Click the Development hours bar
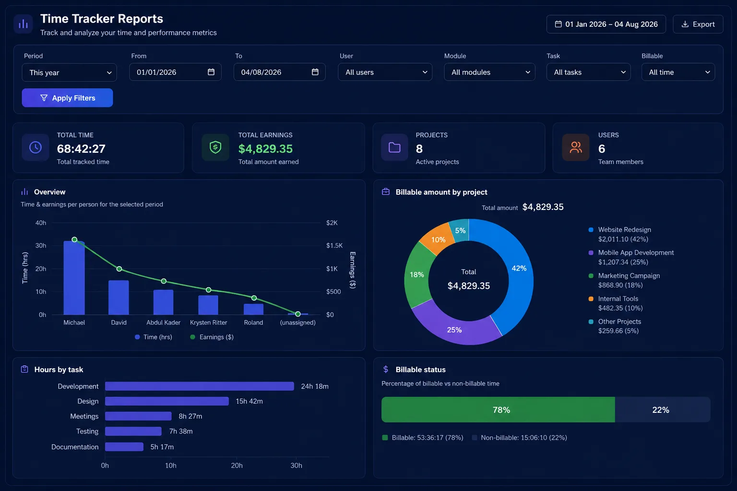This screenshot has width=737, height=491. pos(200,386)
